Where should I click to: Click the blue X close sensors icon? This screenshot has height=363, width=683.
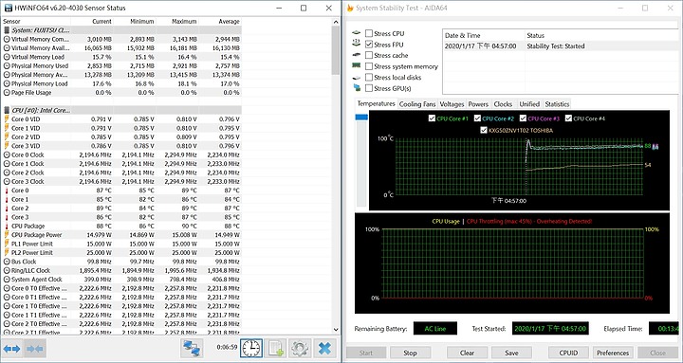(x=324, y=348)
